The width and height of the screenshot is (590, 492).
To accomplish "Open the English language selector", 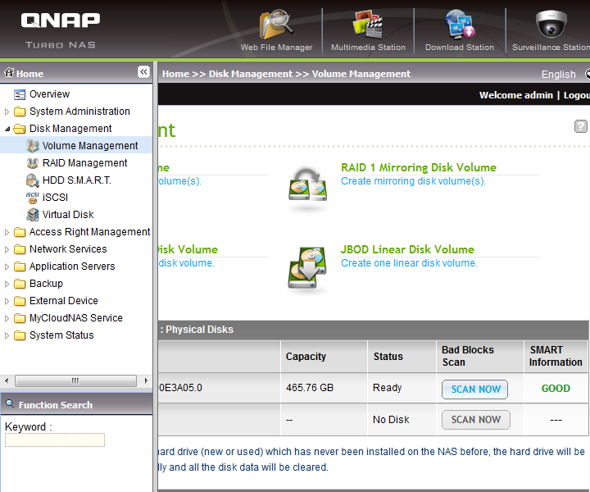I will click(x=558, y=74).
